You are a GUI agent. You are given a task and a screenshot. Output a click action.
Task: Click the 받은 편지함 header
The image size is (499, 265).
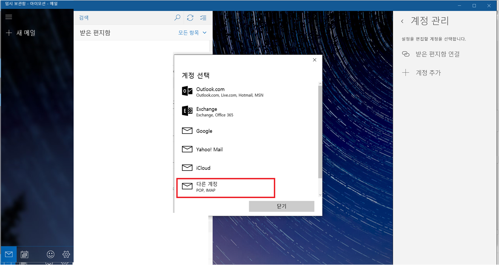click(95, 33)
